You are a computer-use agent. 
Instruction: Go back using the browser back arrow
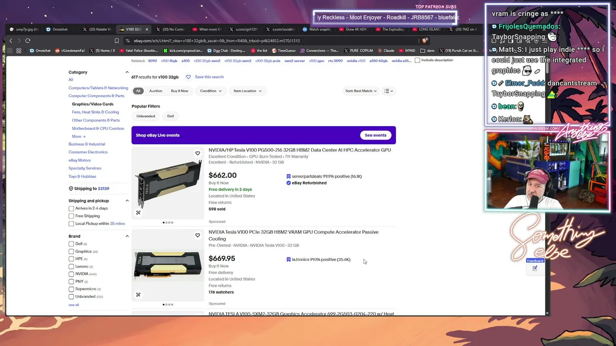point(11,41)
